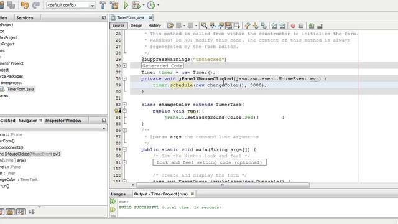Click Clean and Build Project icon
398x224 pixels.
pyautogui.click(x=114, y=5)
